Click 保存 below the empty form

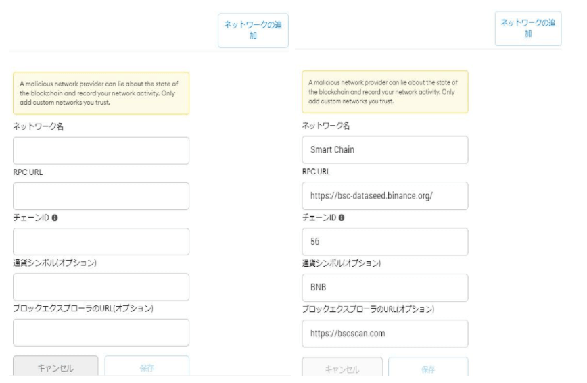[x=147, y=367]
